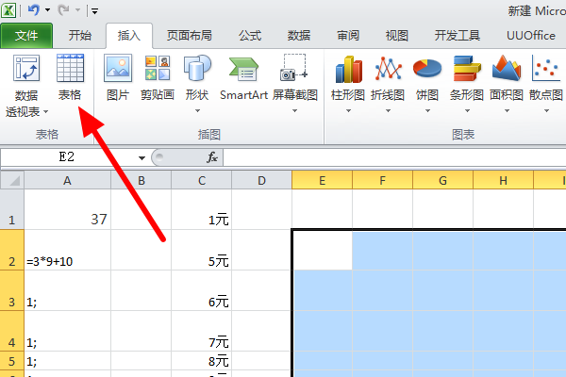Switch to the Home (开始) tab
The height and width of the screenshot is (377, 566).
(80, 36)
